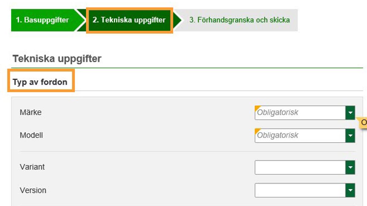Click the Variant field label
The image size is (367, 206).
[x=32, y=167]
